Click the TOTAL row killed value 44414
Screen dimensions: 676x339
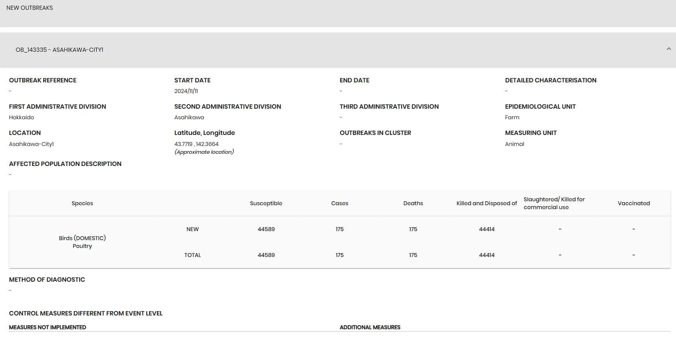(x=487, y=255)
